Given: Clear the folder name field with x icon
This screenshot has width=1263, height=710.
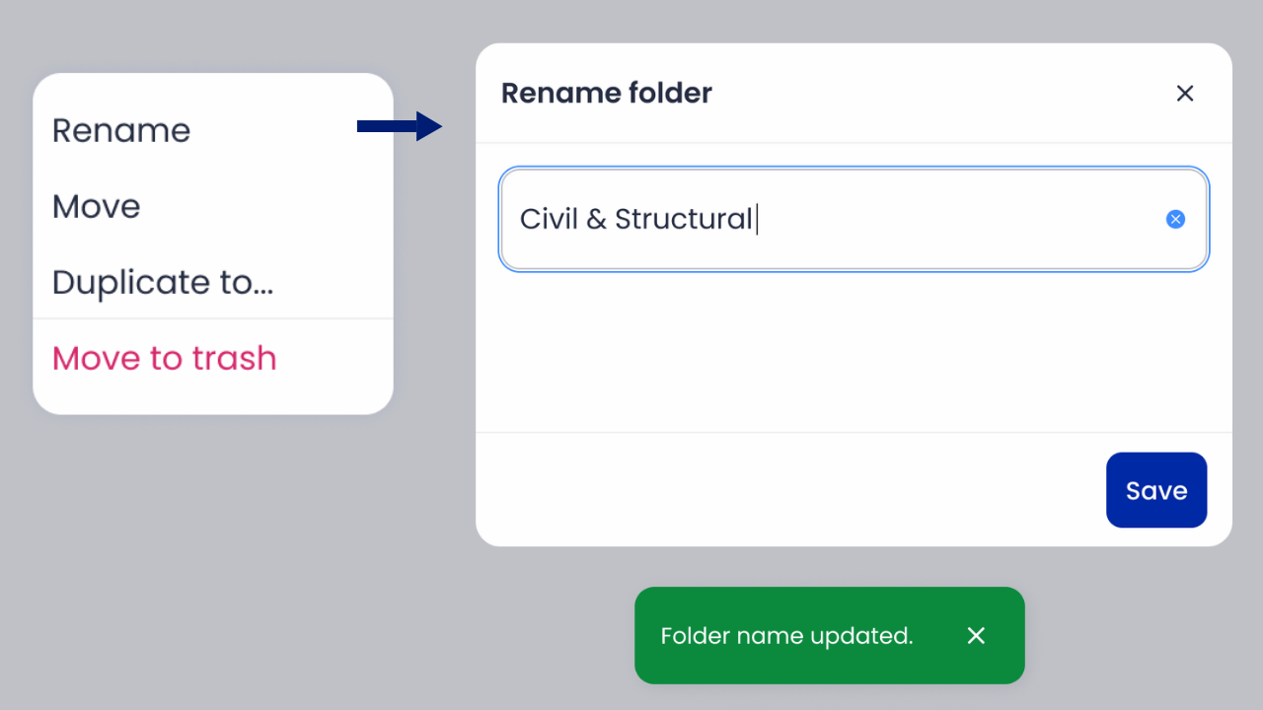Looking at the screenshot, I should pos(1175,219).
